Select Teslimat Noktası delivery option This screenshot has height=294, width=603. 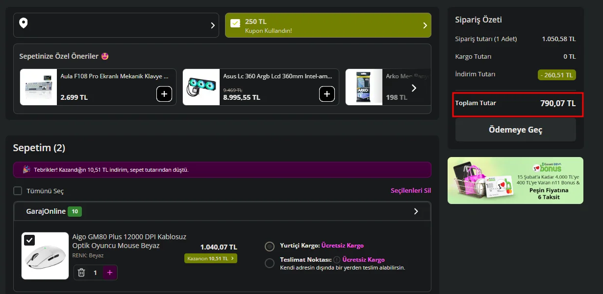(270, 263)
